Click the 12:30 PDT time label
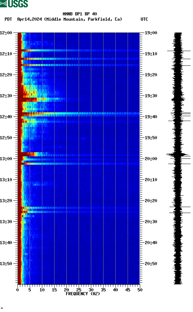Screen dimensions: 193x312 (6, 96)
